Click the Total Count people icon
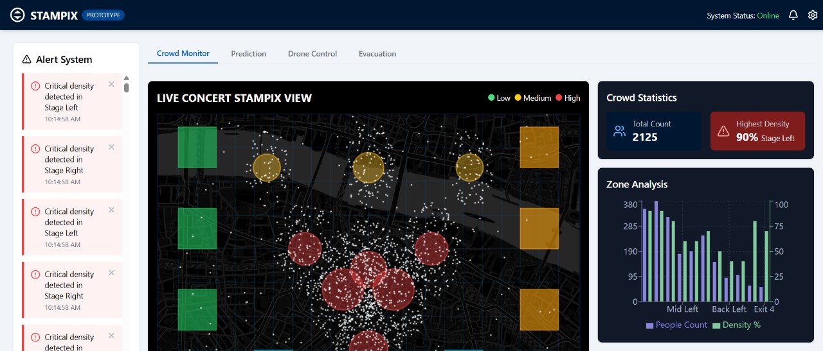Screen dimensions: 823x351 point(619,131)
